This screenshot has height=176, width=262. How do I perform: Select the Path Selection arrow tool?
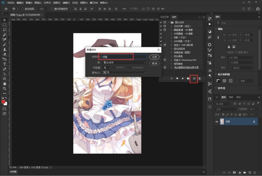[x=5, y=74]
